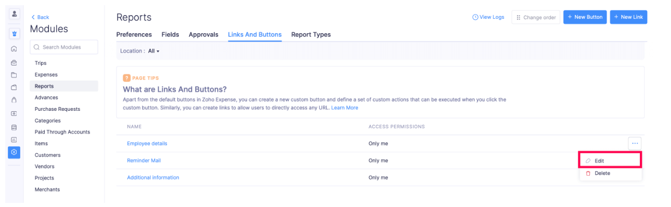Open the money note icon in sidebar
The height and width of the screenshot is (207, 671).
[x=14, y=113]
